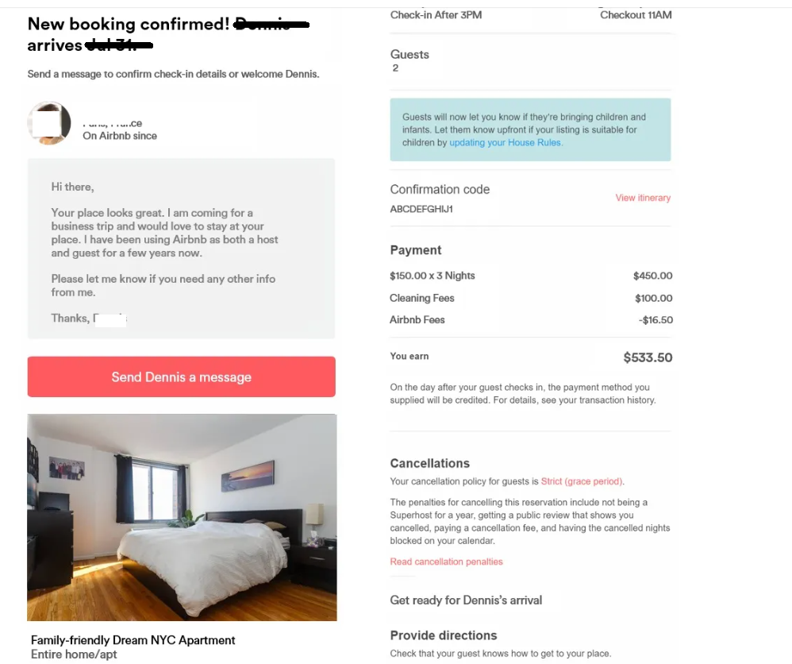792x664 pixels.
Task: Open the apartment bedroom listing photo
Action: pos(182,517)
